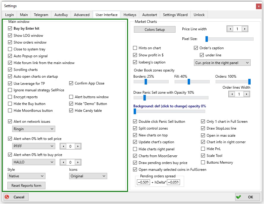Confirm settings with OK button

click(247, 197)
